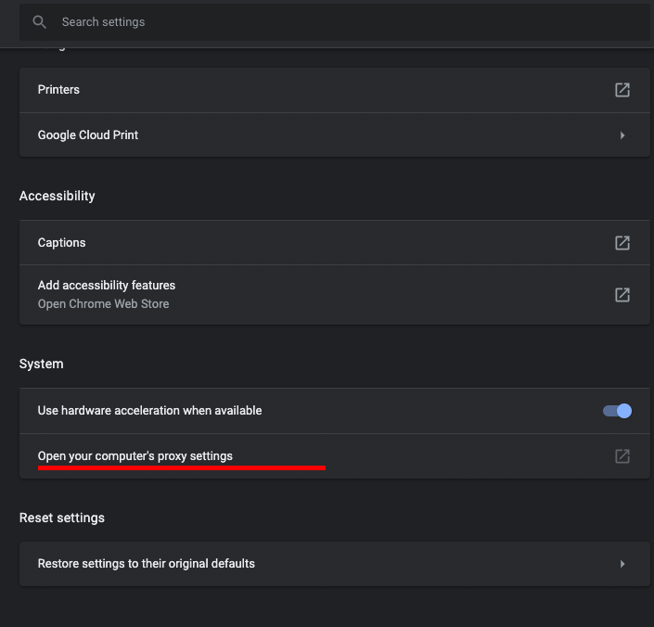Open Add accessibility features row
654x627 pixels.
click(x=335, y=295)
